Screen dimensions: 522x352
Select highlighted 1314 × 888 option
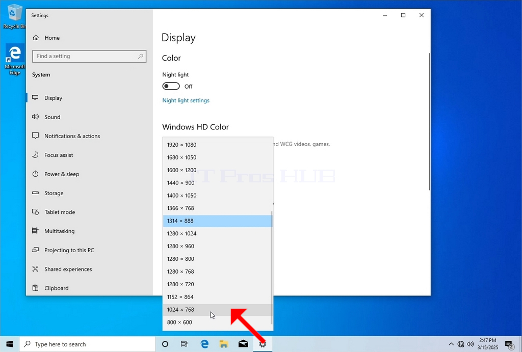pyautogui.click(x=218, y=221)
